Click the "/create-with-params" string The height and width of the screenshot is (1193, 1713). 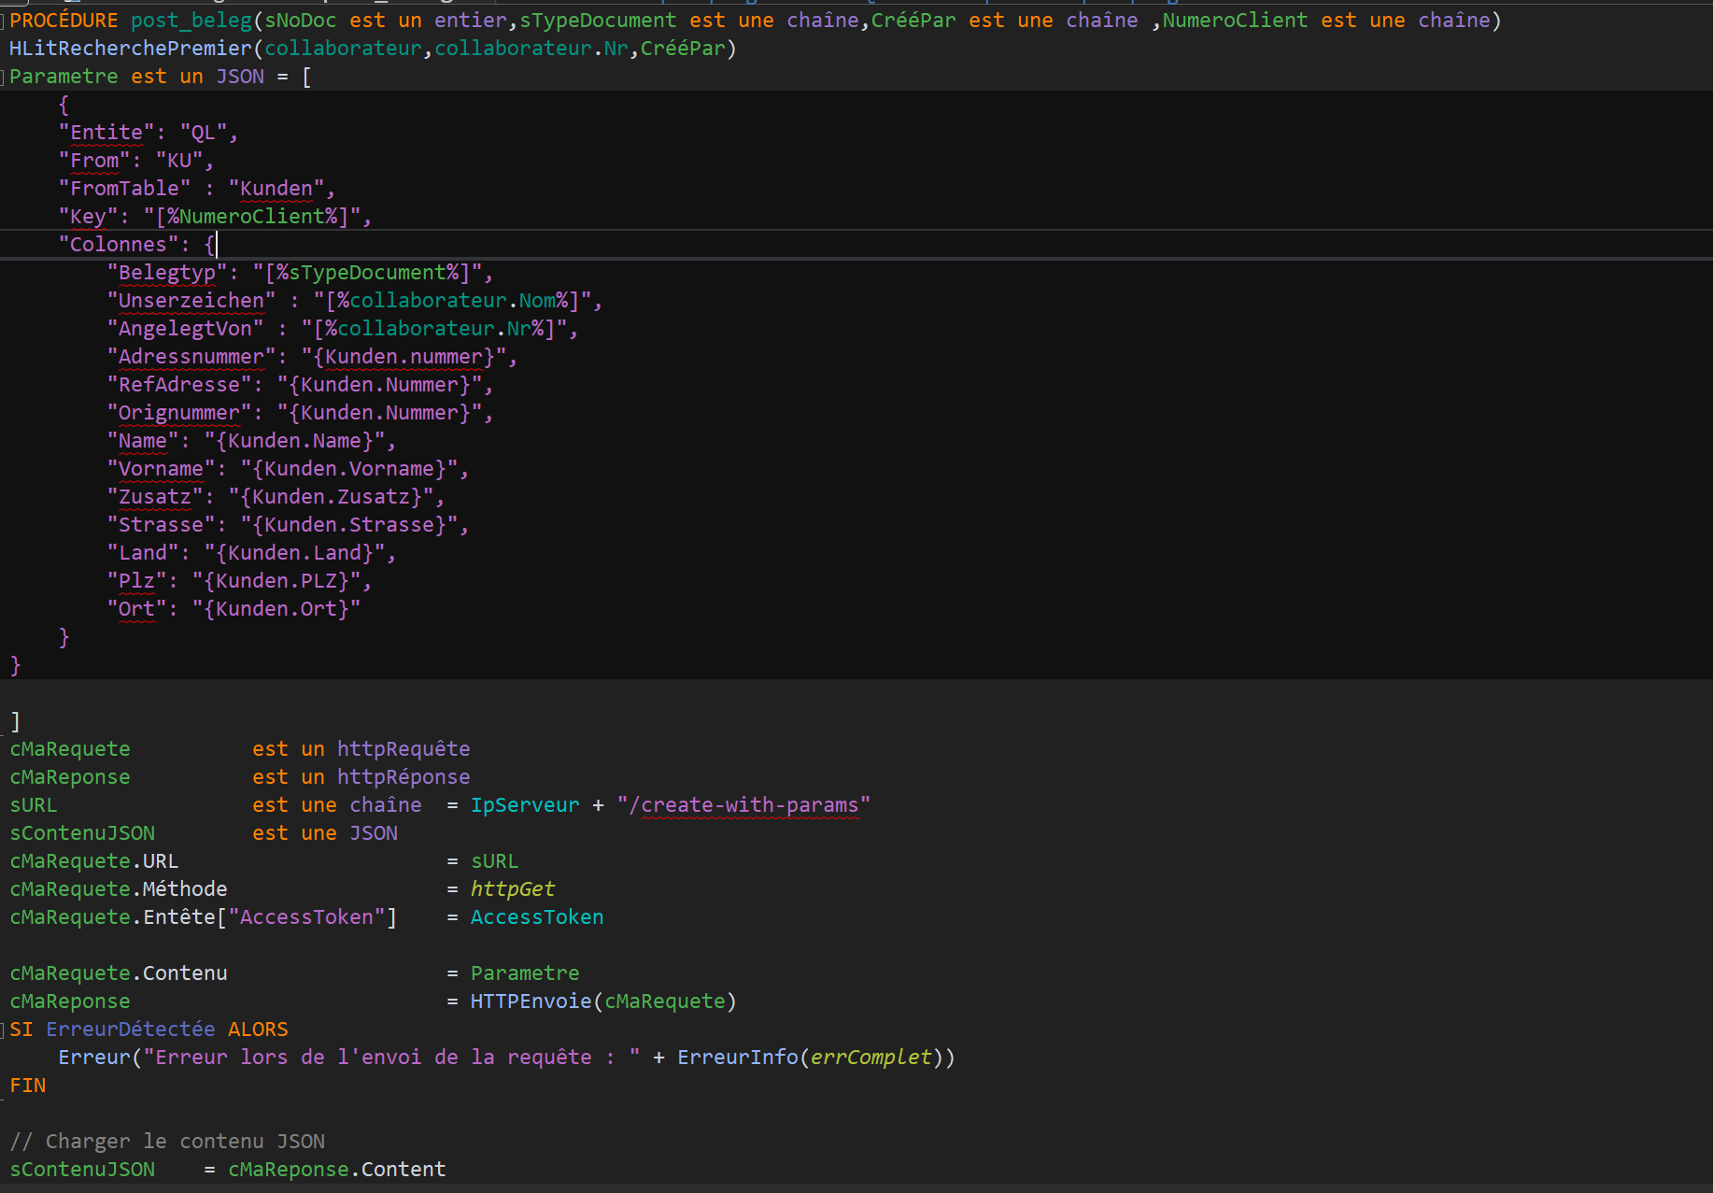click(743, 805)
